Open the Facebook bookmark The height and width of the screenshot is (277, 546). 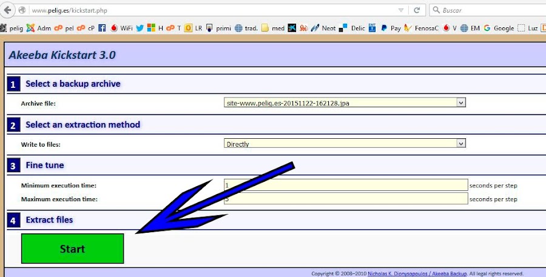coord(102,28)
